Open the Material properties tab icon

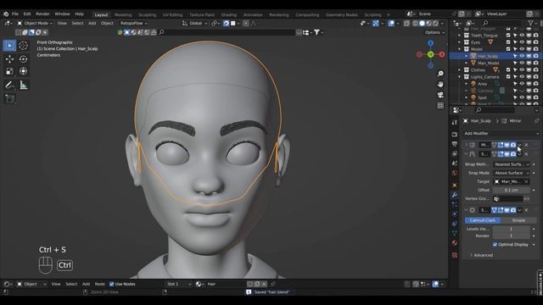(455, 243)
